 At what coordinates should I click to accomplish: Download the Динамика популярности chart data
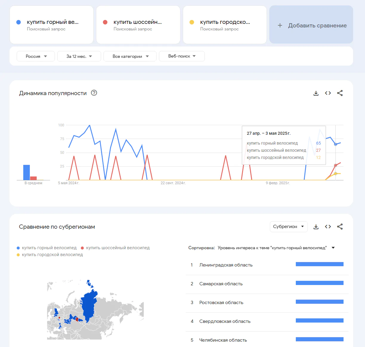(x=316, y=93)
